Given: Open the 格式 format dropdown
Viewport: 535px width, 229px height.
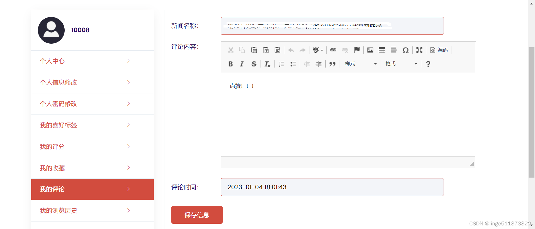Looking at the screenshot, I should (401, 64).
